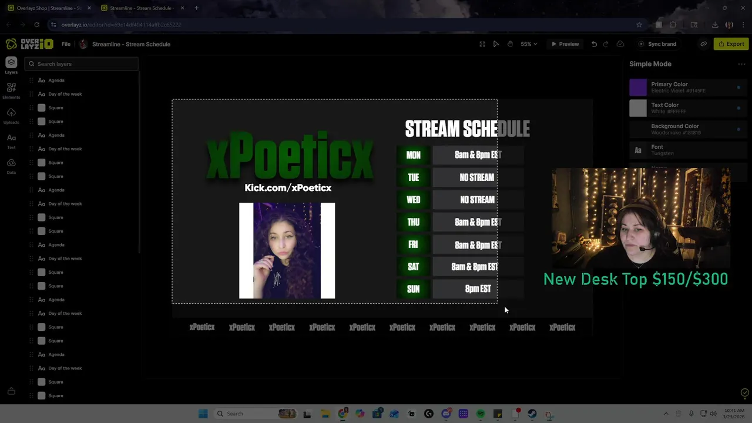Select the SAT day label on canvas

[414, 267]
